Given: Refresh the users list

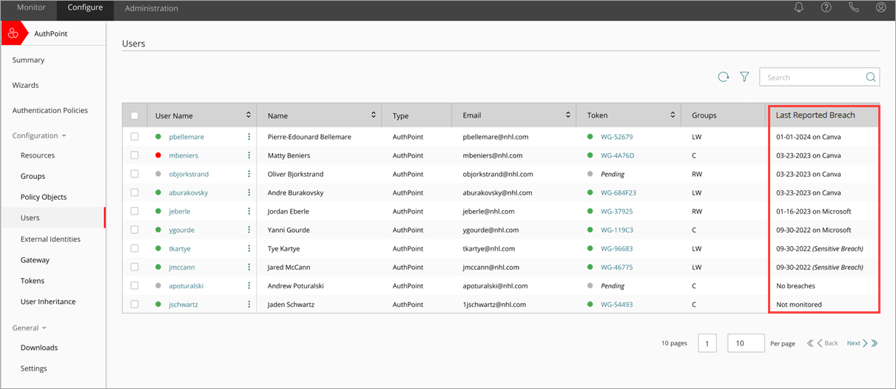Looking at the screenshot, I should click(724, 77).
